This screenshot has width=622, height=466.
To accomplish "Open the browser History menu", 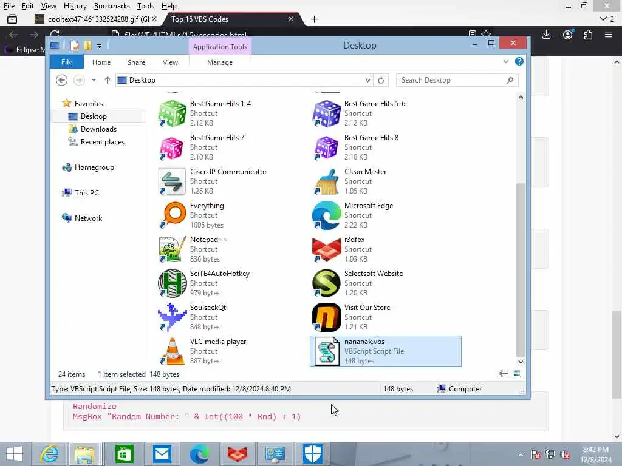I will pos(75,6).
